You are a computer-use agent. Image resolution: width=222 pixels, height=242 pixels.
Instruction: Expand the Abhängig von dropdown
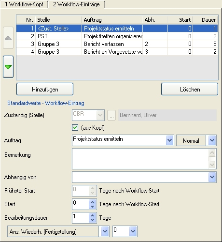coord(212,177)
